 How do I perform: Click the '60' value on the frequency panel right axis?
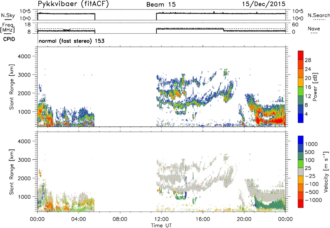[x=295, y=25]
